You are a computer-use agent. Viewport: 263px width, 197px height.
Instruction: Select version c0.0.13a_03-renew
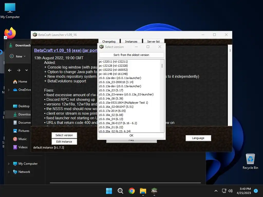pyautogui.click(x=129, y=94)
